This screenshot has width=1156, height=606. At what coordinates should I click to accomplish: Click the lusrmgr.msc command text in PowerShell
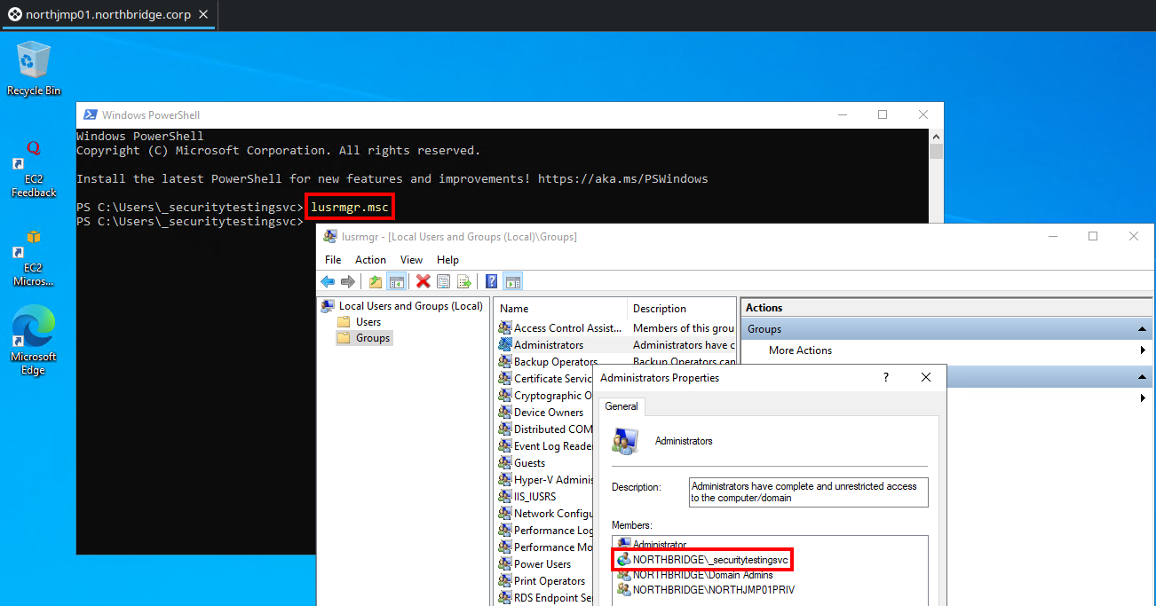point(350,207)
